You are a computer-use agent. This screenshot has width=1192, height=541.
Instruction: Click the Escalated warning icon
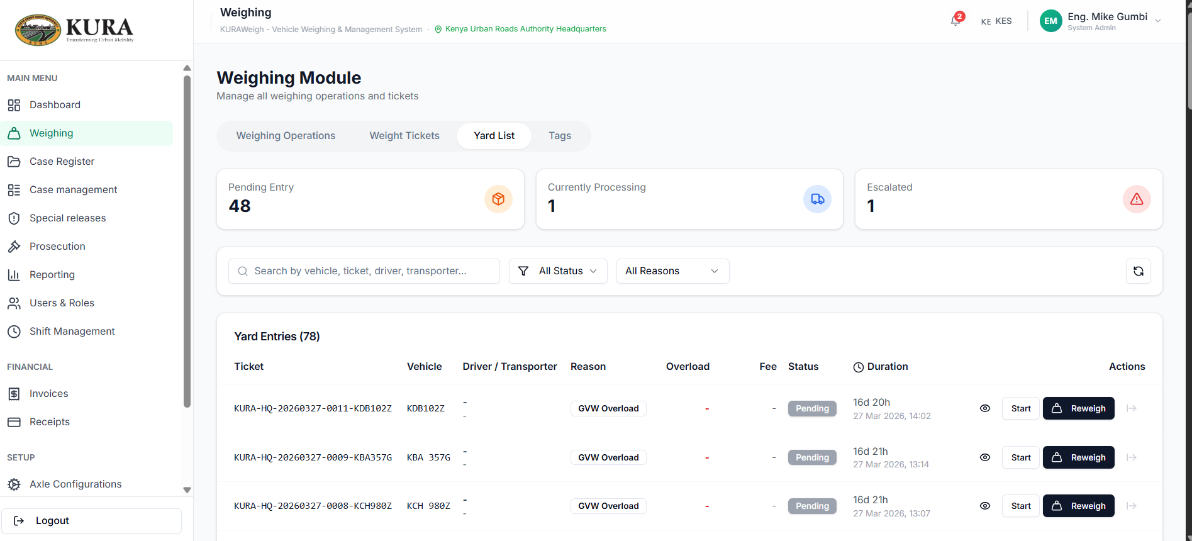1137,199
